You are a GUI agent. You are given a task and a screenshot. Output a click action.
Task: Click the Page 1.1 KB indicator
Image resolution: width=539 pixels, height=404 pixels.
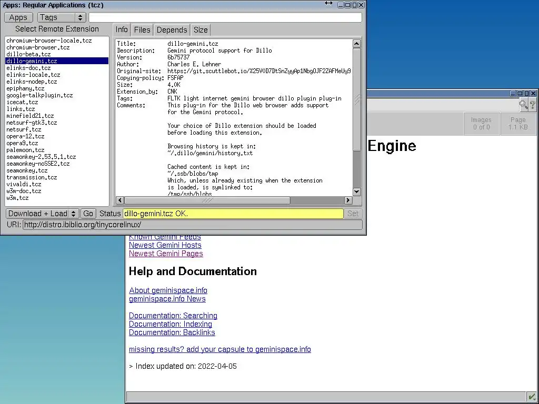pyautogui.click(x=518, y=123)
